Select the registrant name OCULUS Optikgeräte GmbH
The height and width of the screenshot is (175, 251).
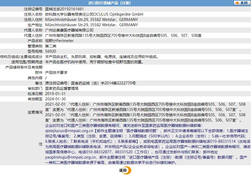(118, 14)
